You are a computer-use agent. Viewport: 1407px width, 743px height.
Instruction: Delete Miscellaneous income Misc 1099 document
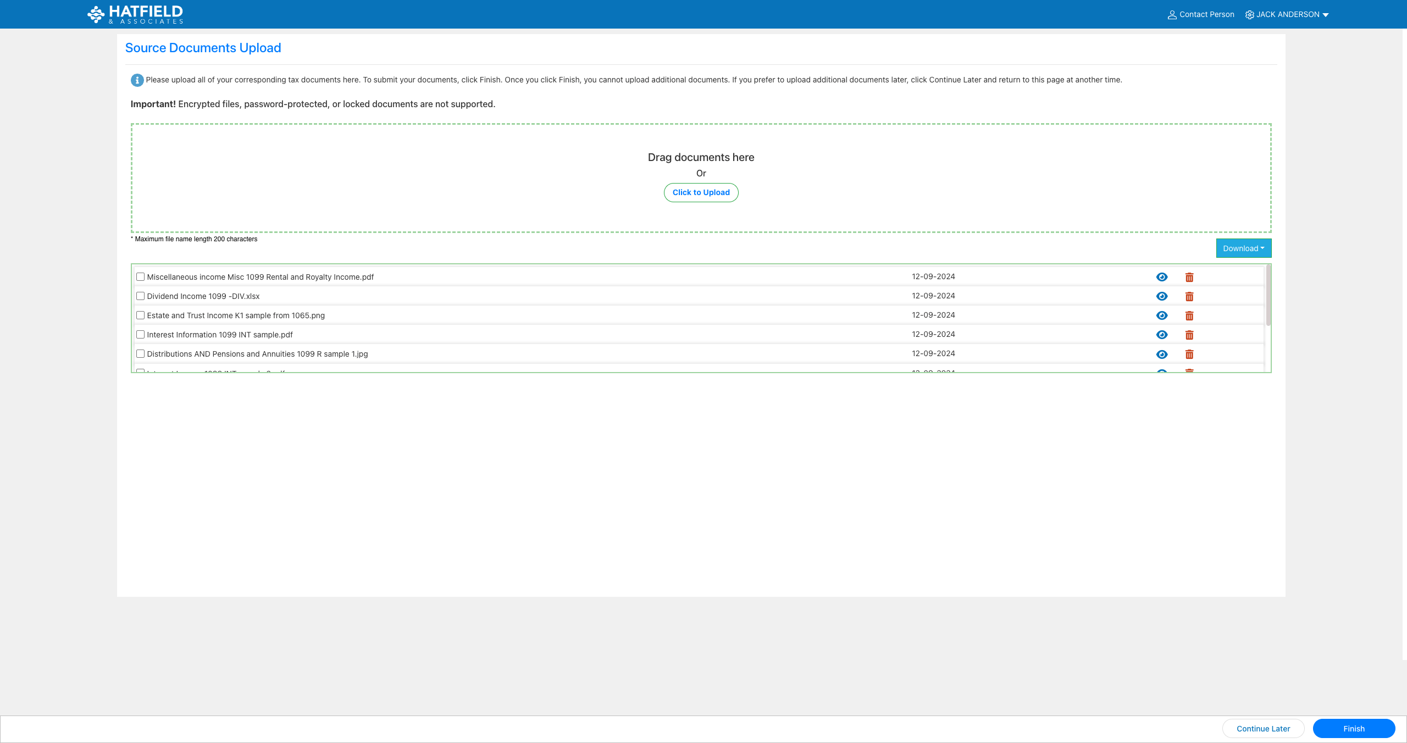point(1189,277)
